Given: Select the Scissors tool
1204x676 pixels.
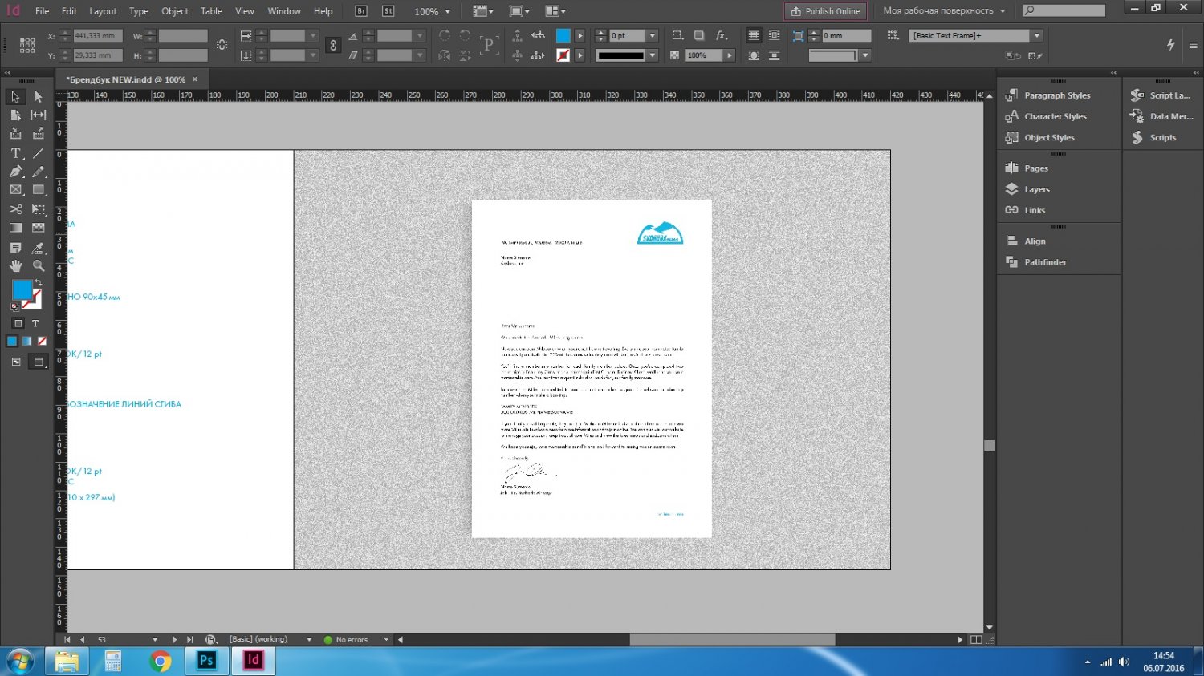Looking at the screenshot, I should point(15,209).
